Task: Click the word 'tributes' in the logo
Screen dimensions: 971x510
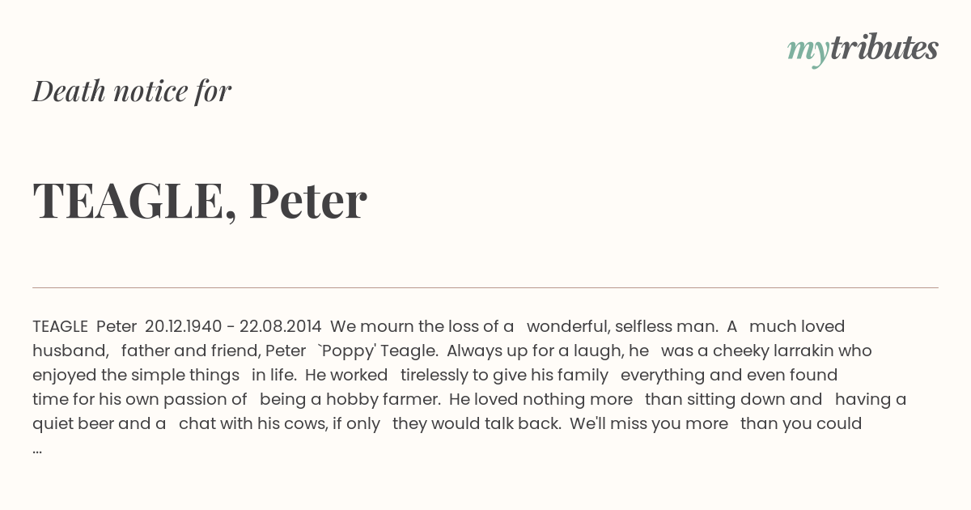Action: (884, 48)
